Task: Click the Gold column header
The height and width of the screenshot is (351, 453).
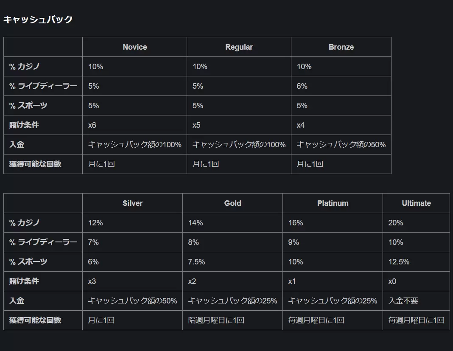Action: (x=232, y=203)
